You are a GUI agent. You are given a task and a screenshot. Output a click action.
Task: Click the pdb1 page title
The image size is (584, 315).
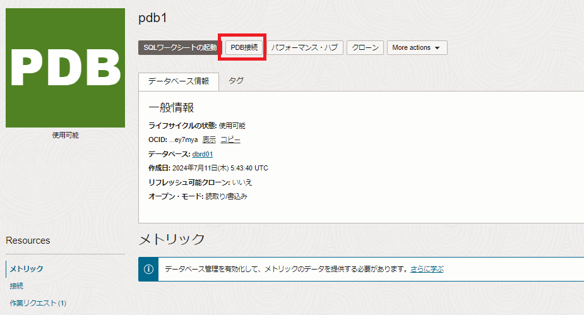(152, 18)
